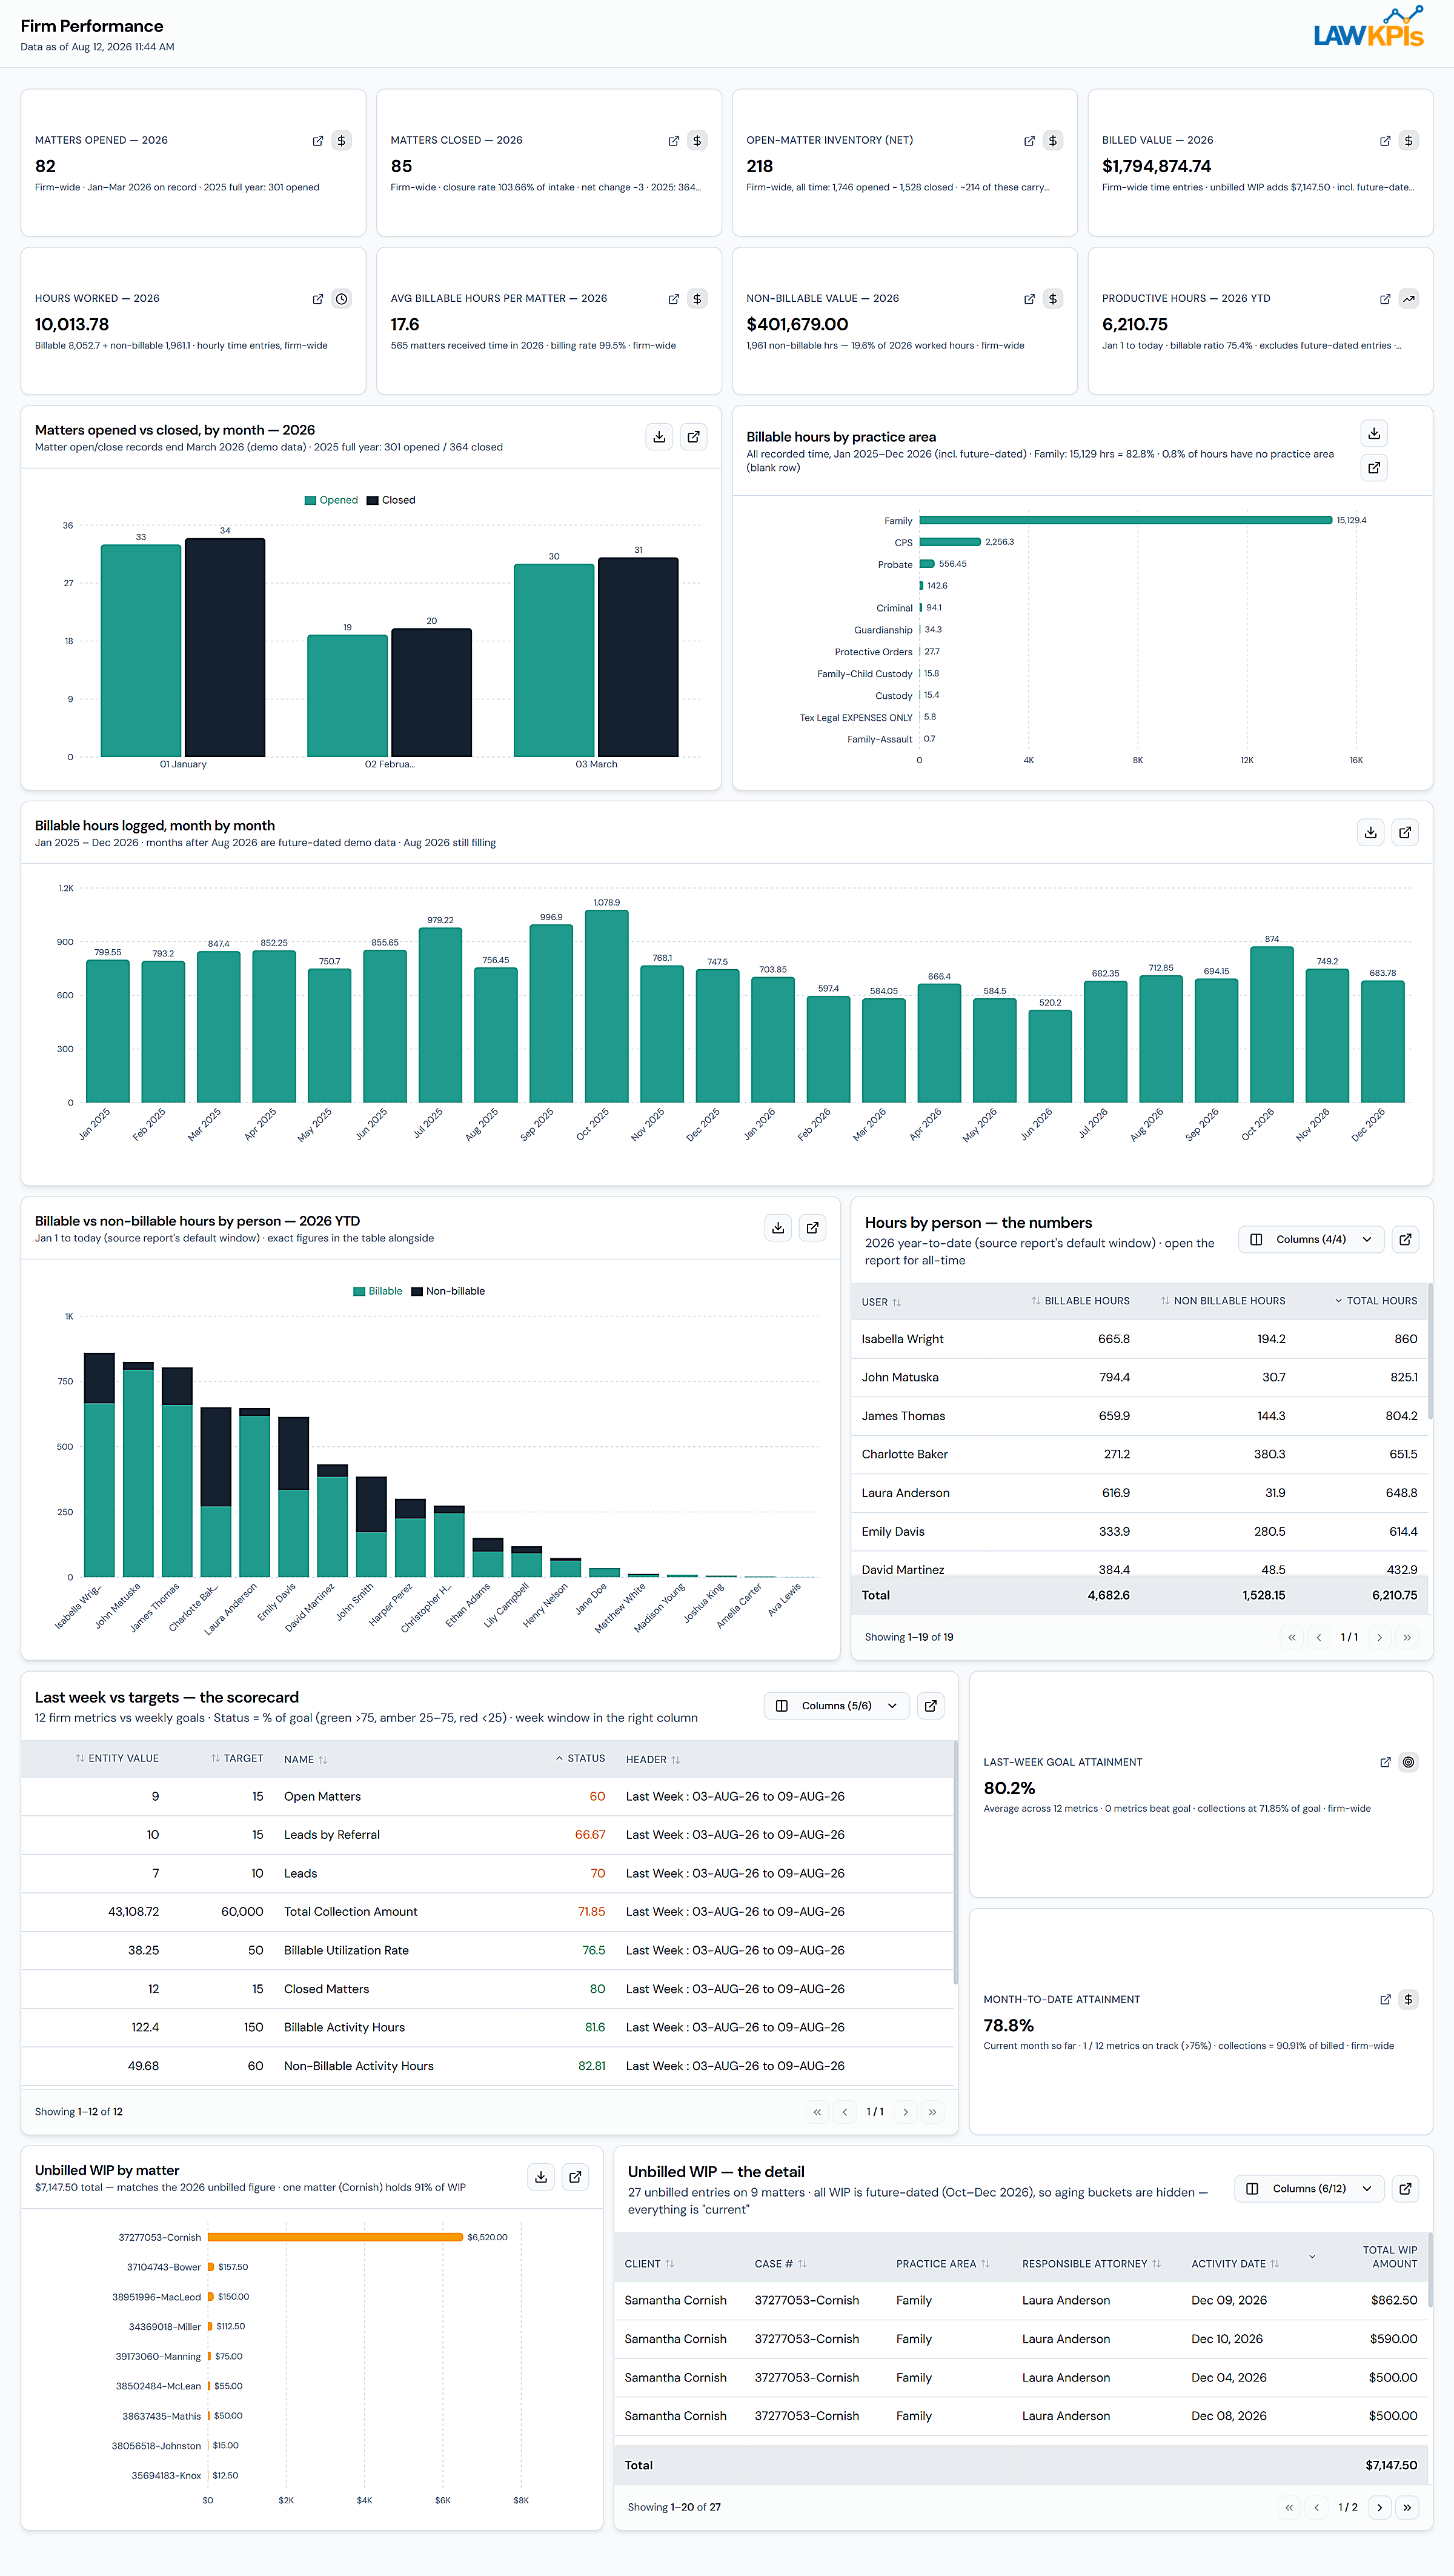The height and width of the screenshot is (2576, 1454).
Task: Open Last week scorecard table externally
Action: pyautogui.click(x=931, y=1706)
